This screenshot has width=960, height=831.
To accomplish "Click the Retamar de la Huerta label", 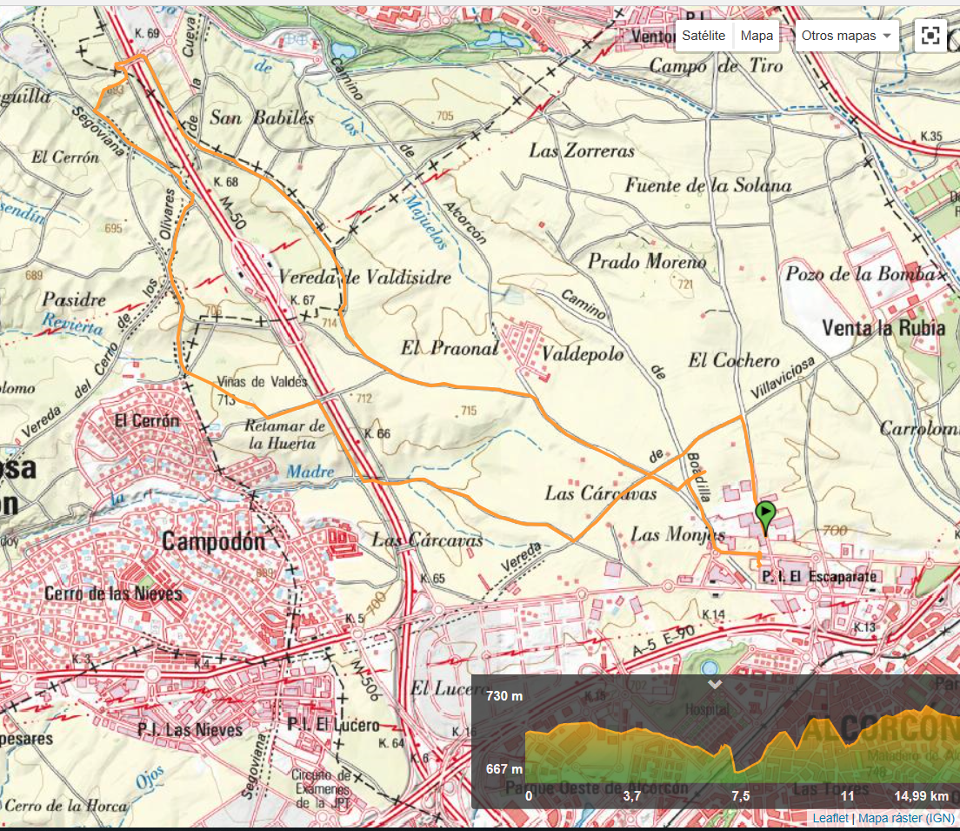I will coord(284,434).
